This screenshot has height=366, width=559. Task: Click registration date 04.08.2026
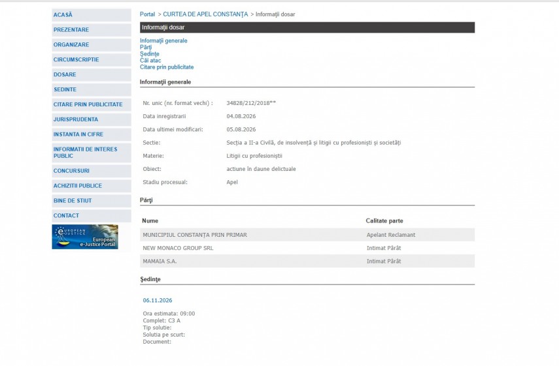tap(241, 116)
